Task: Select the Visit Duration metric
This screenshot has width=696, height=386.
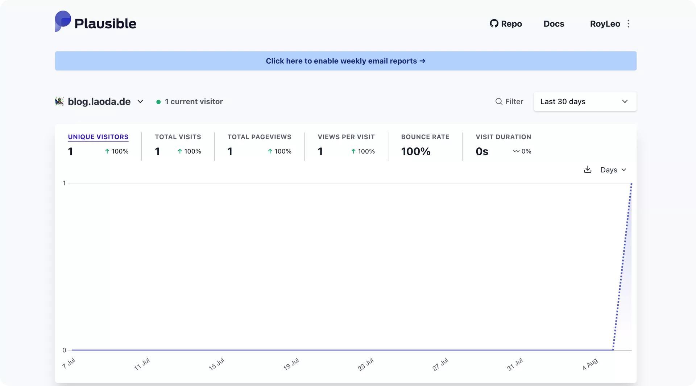Action: click(x=503, y=137)
